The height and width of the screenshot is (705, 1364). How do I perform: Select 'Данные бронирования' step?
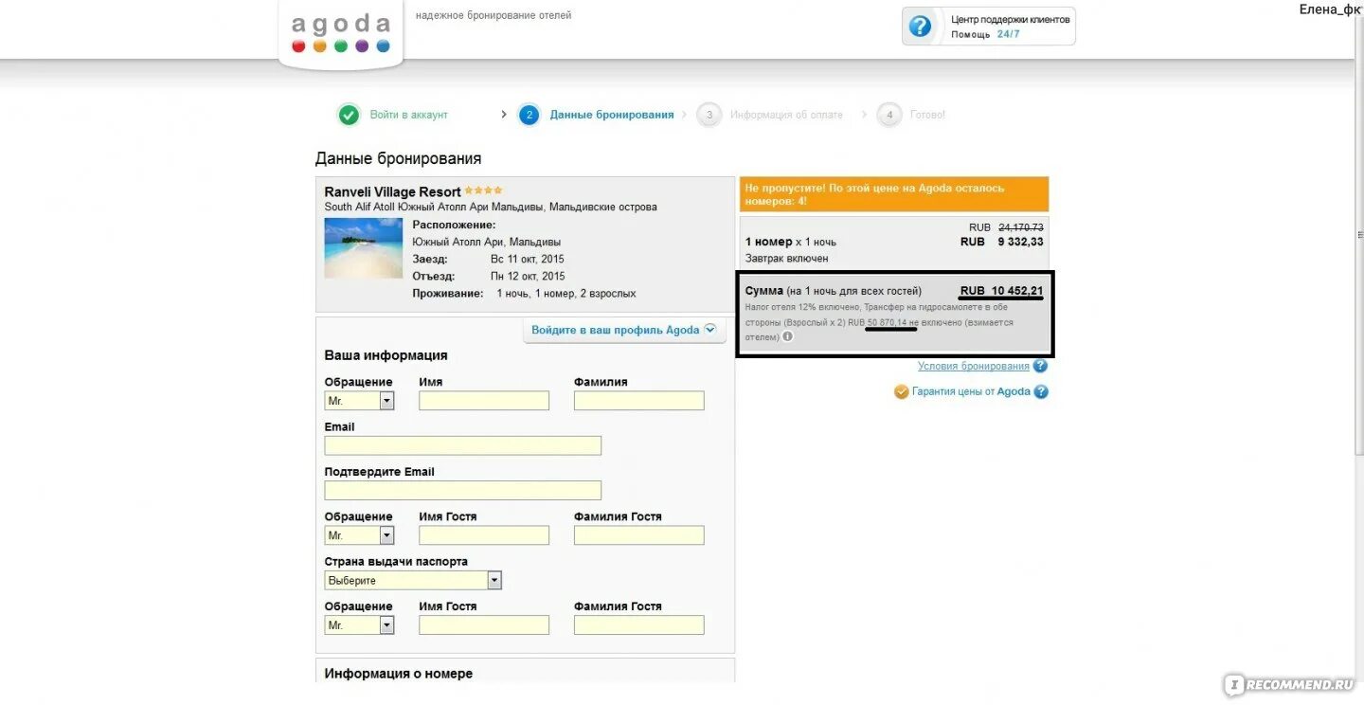coord(612,115)
